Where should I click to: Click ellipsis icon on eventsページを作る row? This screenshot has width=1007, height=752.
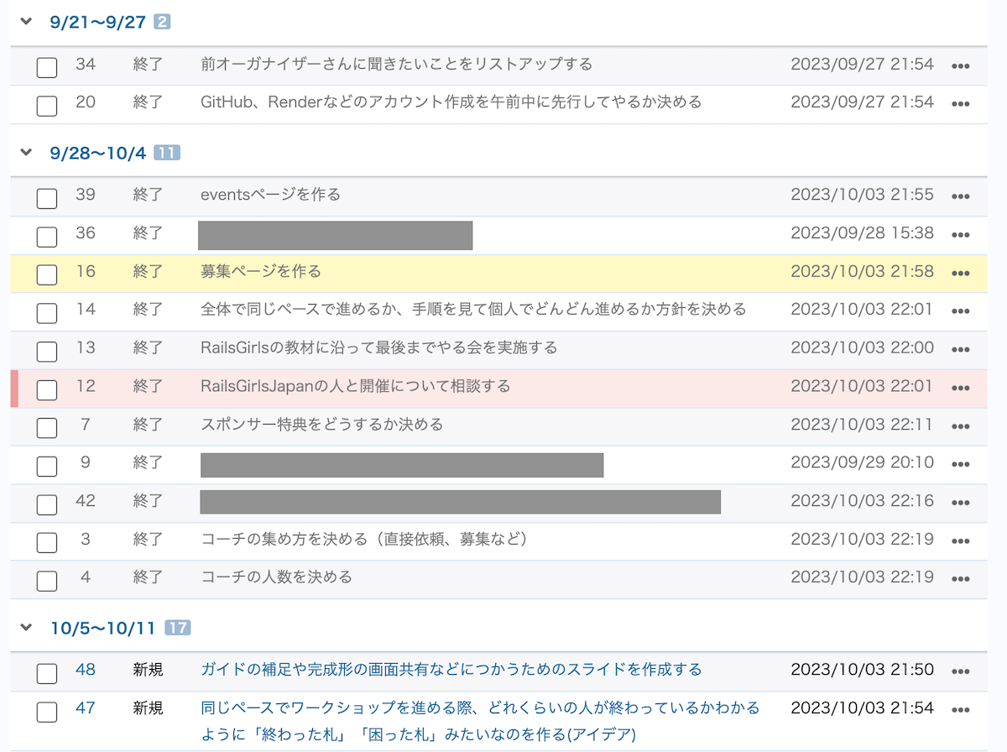coord(960,196)
